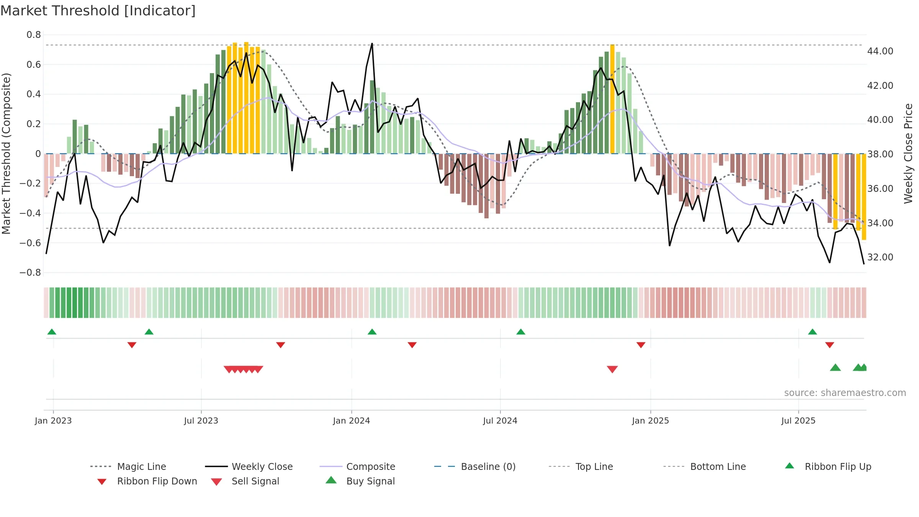Toggle the Baseline (0) legend entry
The width and height of the screenshot is (919, 517).
(475, 466)
